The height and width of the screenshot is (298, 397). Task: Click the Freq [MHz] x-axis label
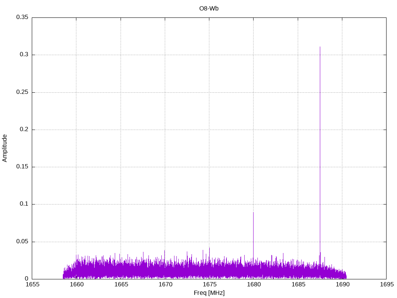[209, 293]
